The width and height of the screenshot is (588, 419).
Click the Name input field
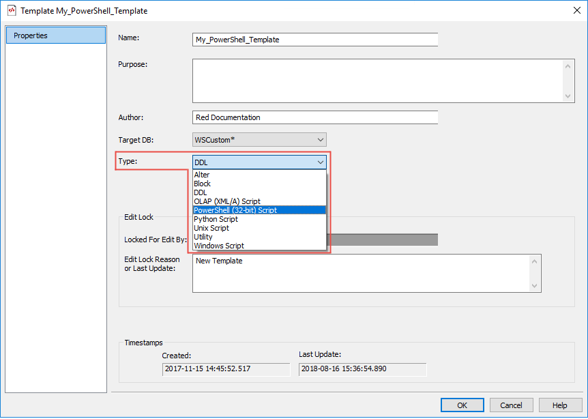click(314, 40)
